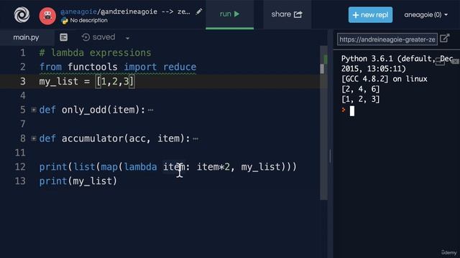The height and width of the screenshot is (258, 460).
Task: Create a new repl
Action: (371, 14)
